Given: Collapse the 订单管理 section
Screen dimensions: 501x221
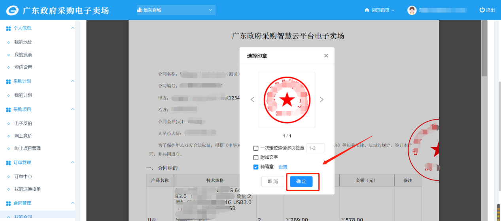Looking at the screenshot, I should click(x=72, y=162).
